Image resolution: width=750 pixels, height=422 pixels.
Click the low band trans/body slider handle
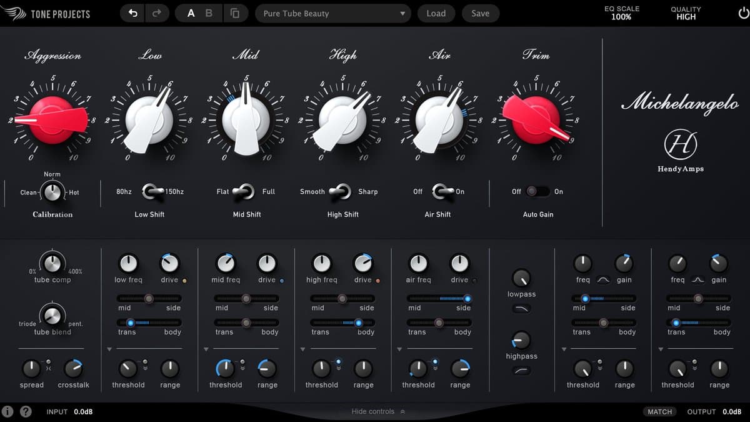pos(130,323)
